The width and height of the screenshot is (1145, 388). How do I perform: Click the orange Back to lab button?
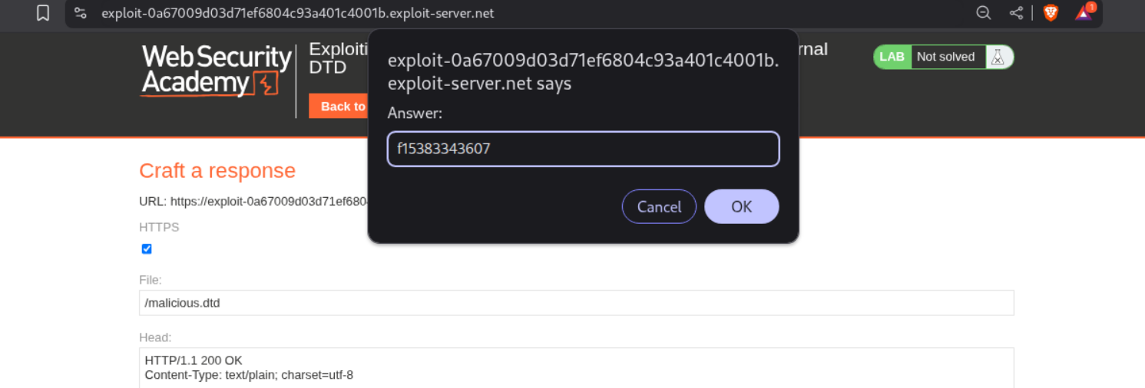coord(339,107)
